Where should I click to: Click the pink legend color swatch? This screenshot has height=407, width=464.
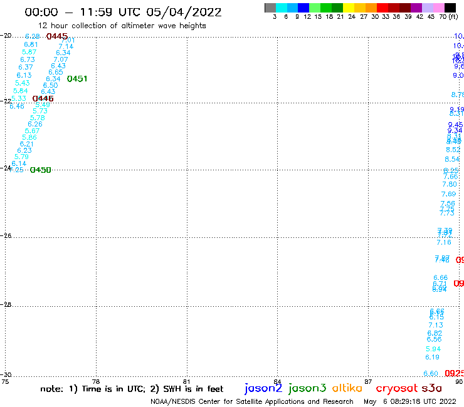tap(439, 8)
